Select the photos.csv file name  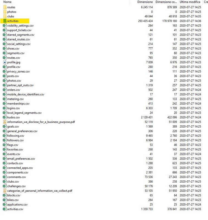pyautogui.click(x=14, y=81)
